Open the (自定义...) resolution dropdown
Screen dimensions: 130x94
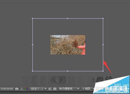click(38, 89)
